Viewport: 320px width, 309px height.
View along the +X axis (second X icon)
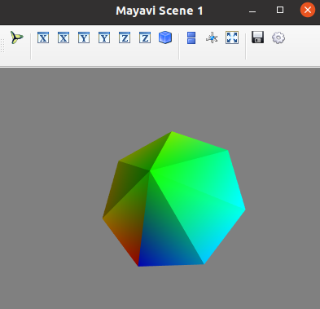point(64,38)
